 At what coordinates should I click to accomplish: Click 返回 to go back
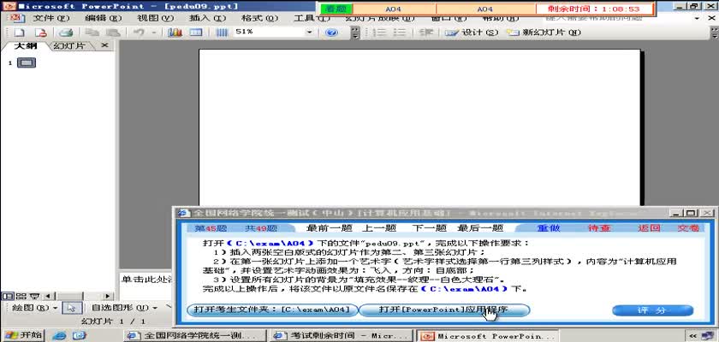point(649,228)
